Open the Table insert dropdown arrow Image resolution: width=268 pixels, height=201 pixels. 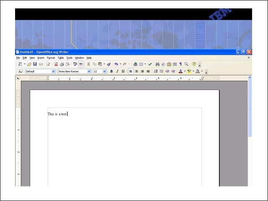coord(145,64)
